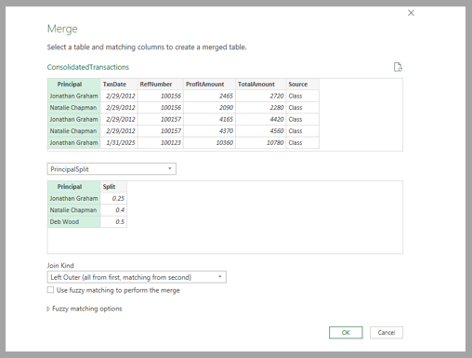Click the 10780 TotalAmount cell
This screenshot has width=472, height=358.
tap(261, 143)
